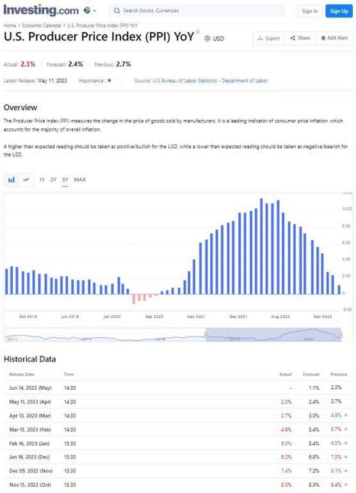Select the MAX chart range
The image size is (356, 493).
80,180
